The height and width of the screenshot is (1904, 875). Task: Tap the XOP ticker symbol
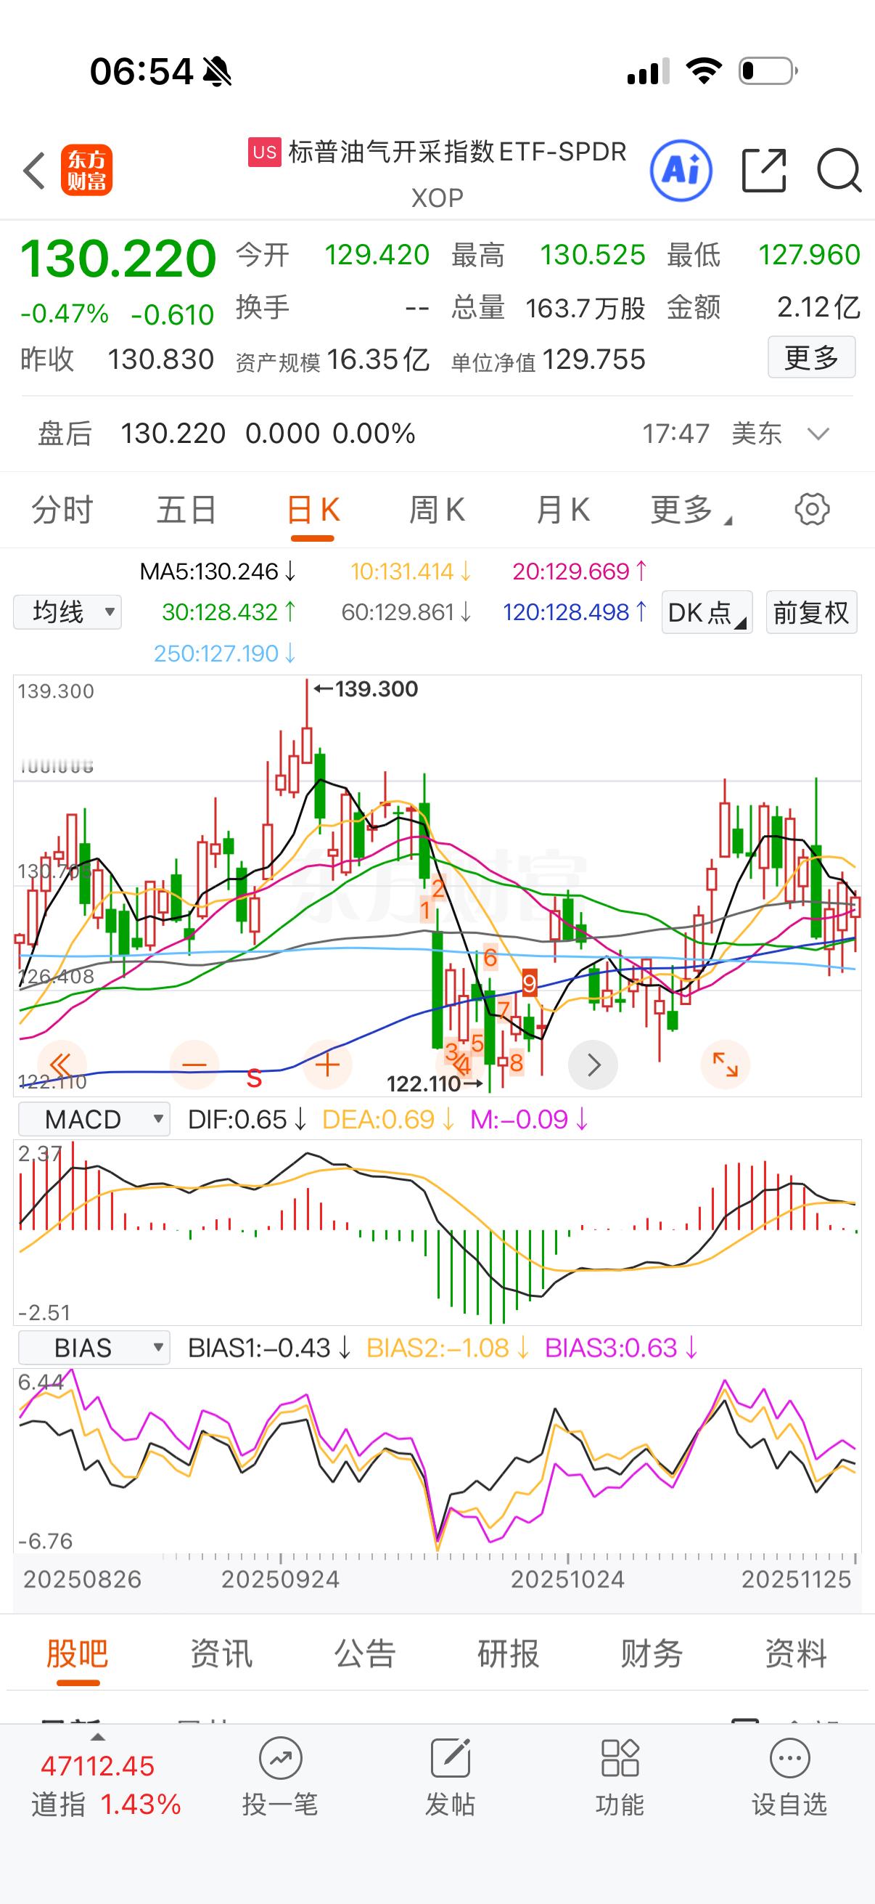[x=437, y=198]
